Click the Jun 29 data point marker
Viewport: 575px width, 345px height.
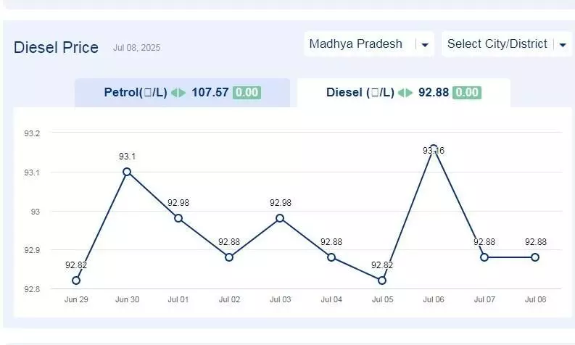(76, 280)
